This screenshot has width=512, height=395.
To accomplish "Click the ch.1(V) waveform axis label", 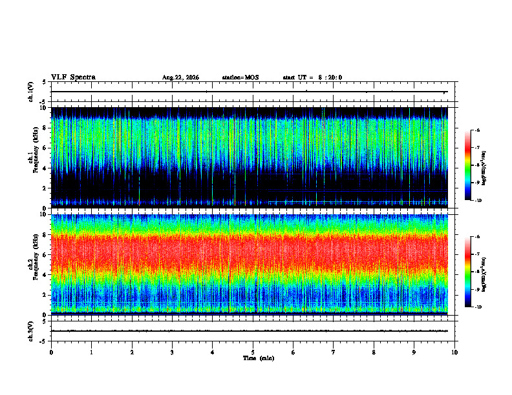I will point(31,92).
